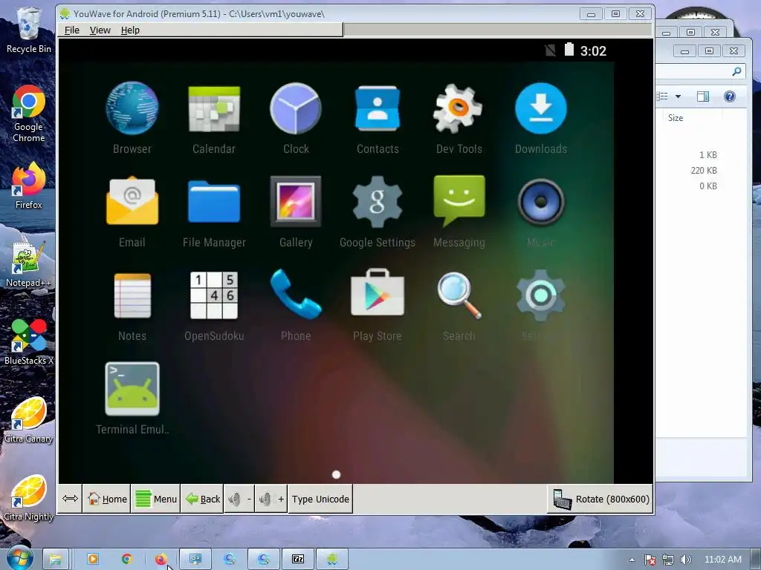Open Google Settings app
The height and width of the screenshot is (570, 761).
(377, 202)
